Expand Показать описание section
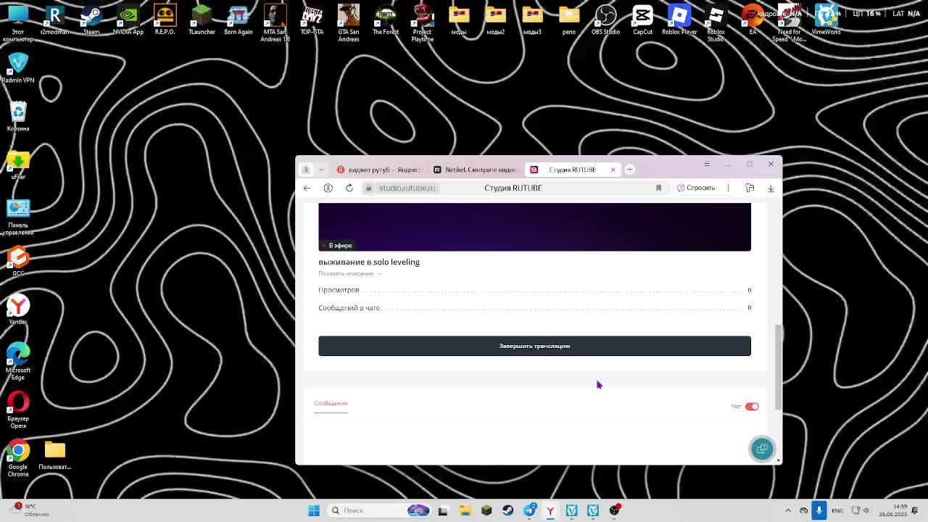 pyautogui.click(x=349, y=273)
